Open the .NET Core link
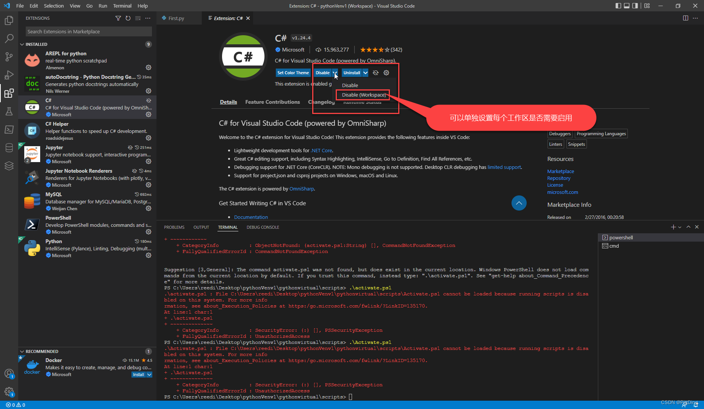The height and width of the screenshot is (409, 704). tap(321, 150)
